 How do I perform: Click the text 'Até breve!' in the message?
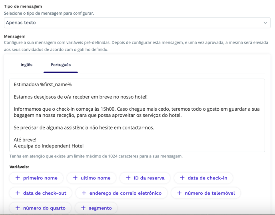25,140
